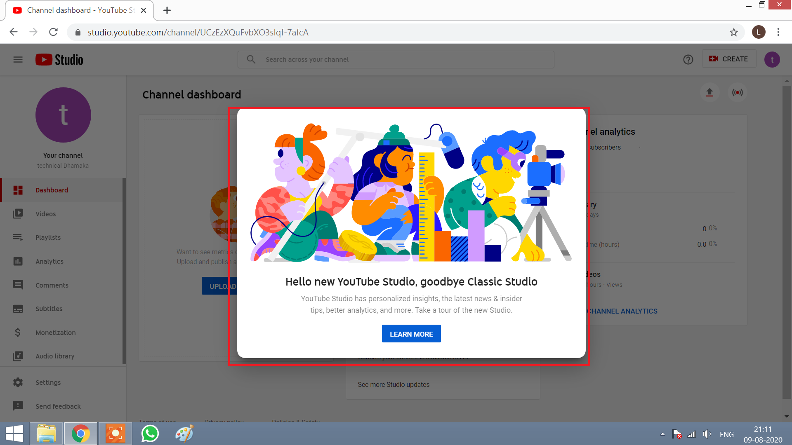
Task: Click the help question mark icon
Action: 688,59
